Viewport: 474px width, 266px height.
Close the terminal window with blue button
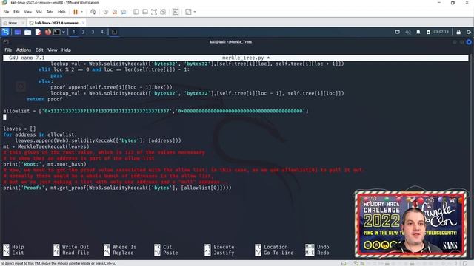[469, 42]
